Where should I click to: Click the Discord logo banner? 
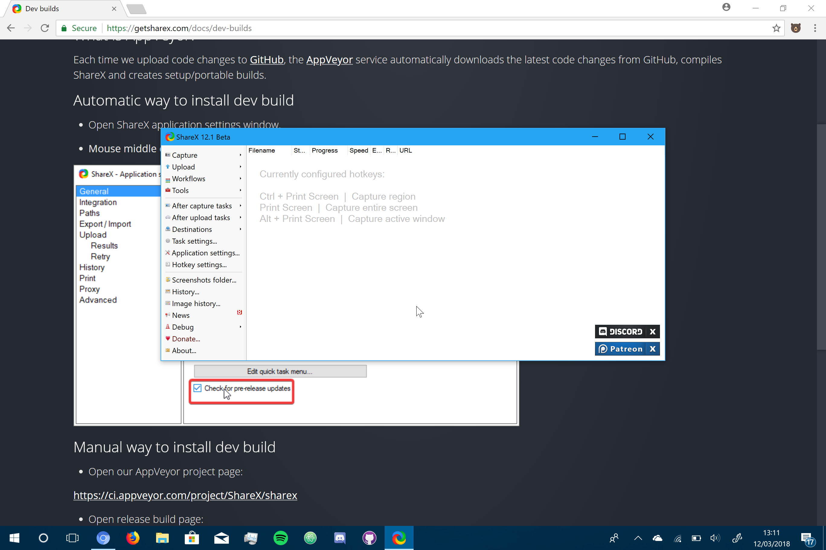[x=620, y=331]
